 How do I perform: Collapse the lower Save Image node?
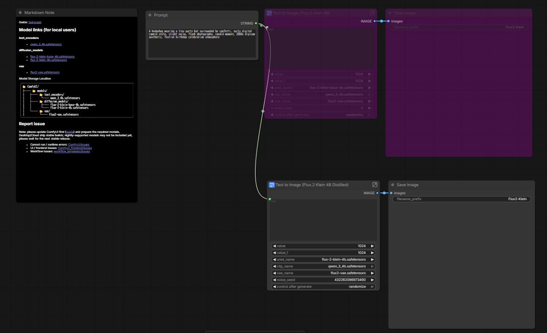click(x=392, y=185)
